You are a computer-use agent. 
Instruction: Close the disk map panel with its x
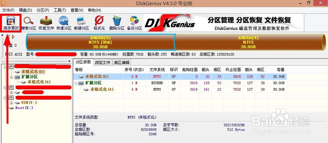click(2, 36)
